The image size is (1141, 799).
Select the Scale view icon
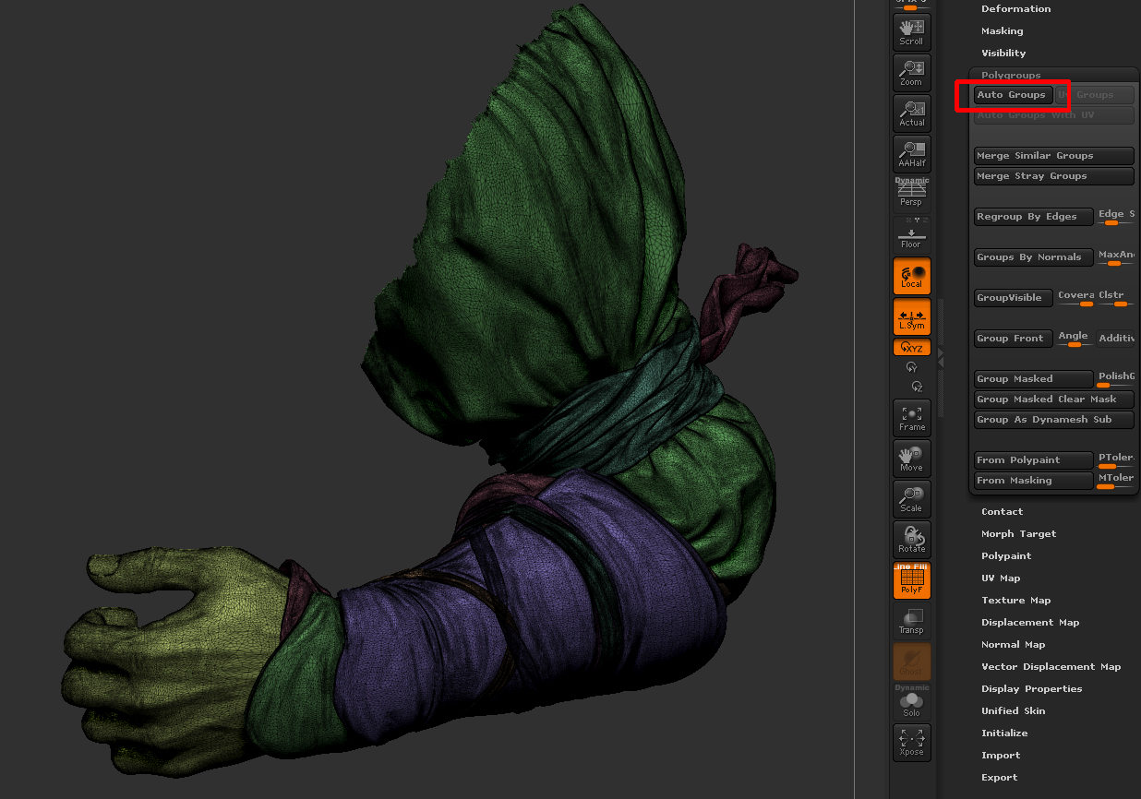912,498
